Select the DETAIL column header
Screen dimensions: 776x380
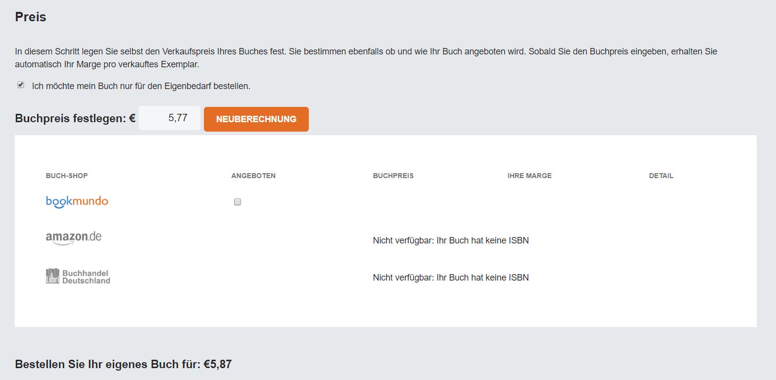(x=661, y=176)
